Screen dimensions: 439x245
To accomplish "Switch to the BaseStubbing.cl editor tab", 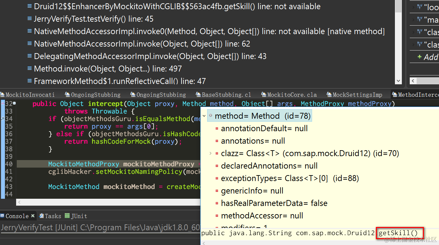I will click(x=223, y=95).
